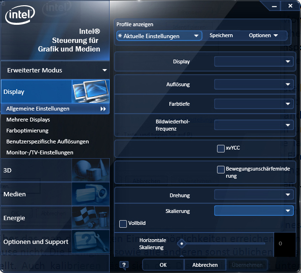Enable the xvYCC checkbox

[221, 149]
